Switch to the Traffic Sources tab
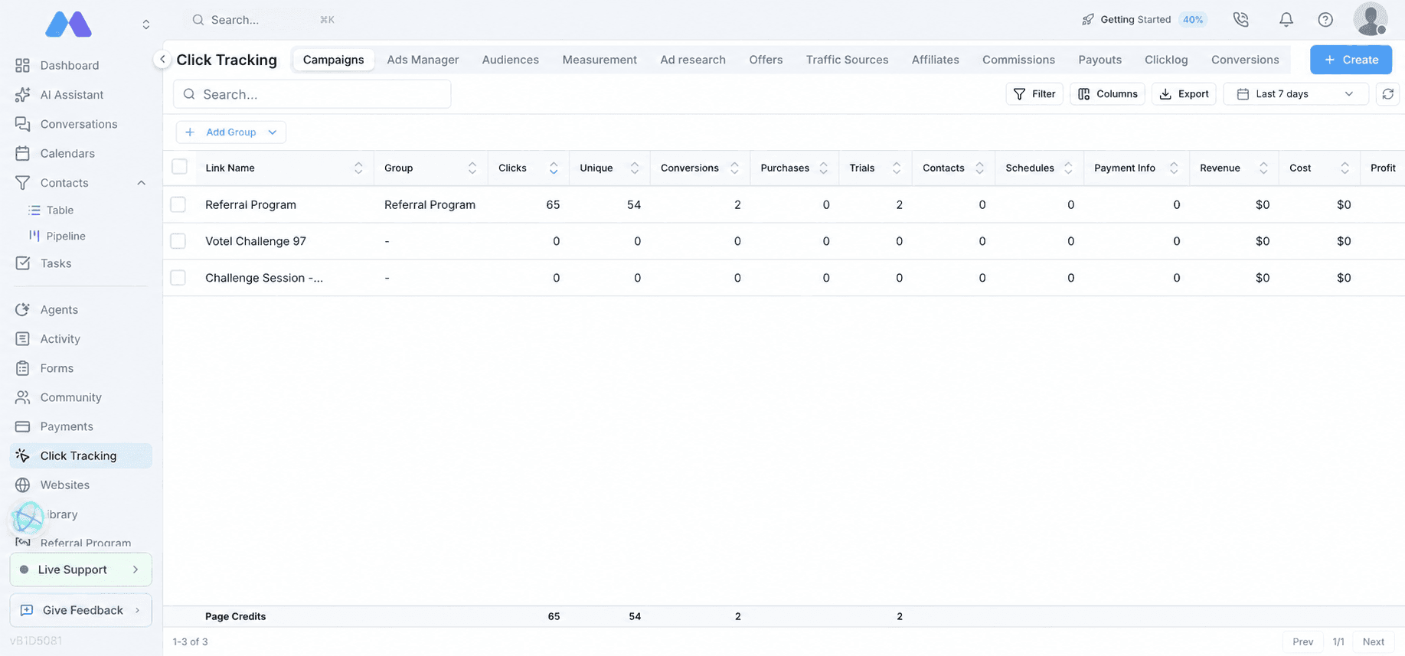 pos(847,60)
